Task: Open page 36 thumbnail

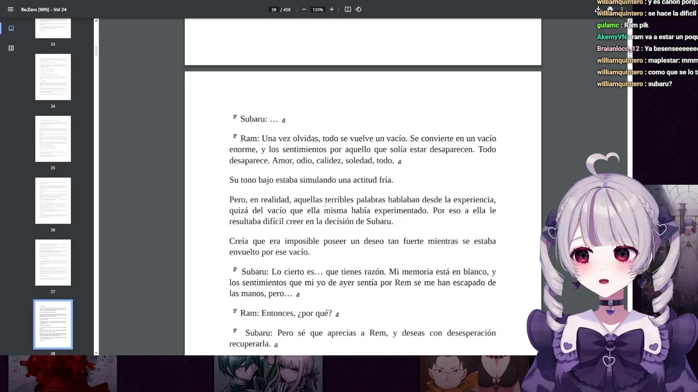Action: pyautogui.click(x=53, y=200)
